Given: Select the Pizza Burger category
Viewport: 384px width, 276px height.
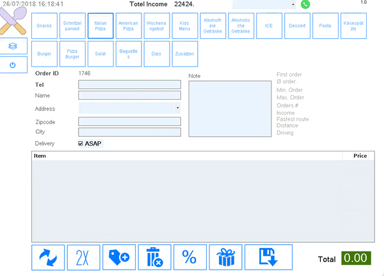Looking at the screenshot, I should 73,54.
